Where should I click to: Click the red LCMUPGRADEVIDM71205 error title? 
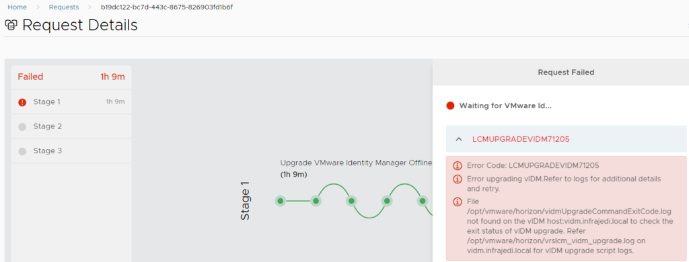tap(521, 139)
